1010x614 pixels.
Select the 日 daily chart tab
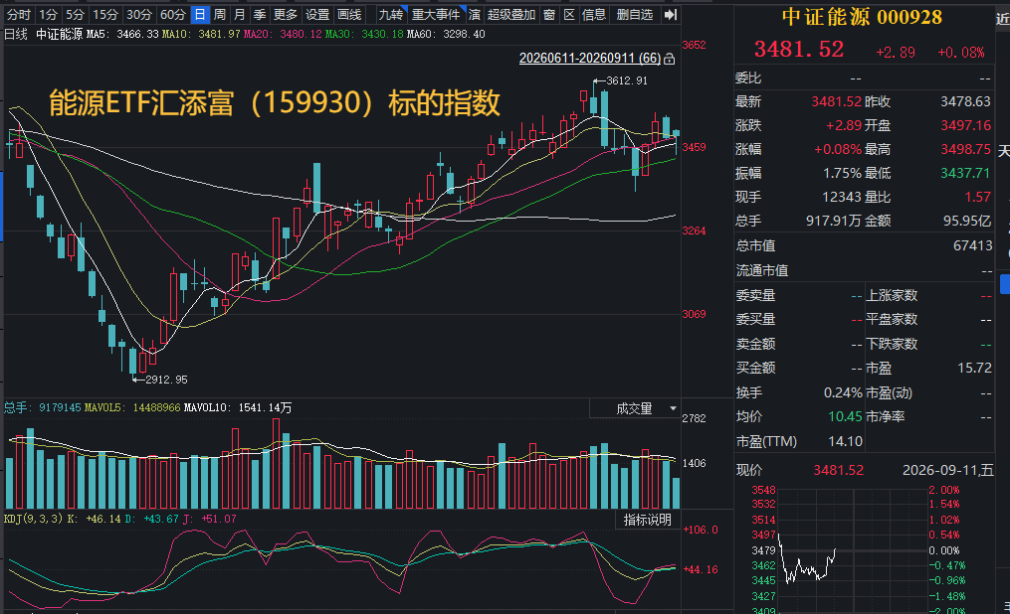click(x=200, y=14)
